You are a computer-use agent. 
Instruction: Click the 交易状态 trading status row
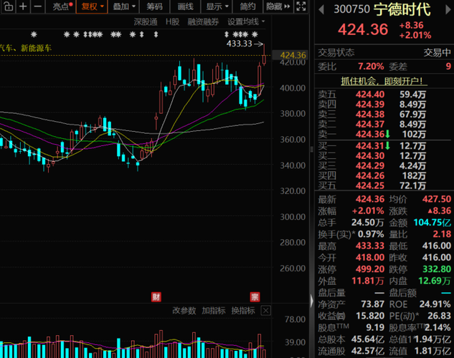[384, 52]
